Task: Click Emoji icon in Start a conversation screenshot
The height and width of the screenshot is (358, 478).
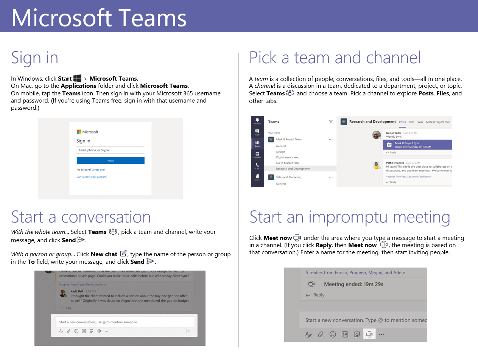Action: click(x=76, y=331)
